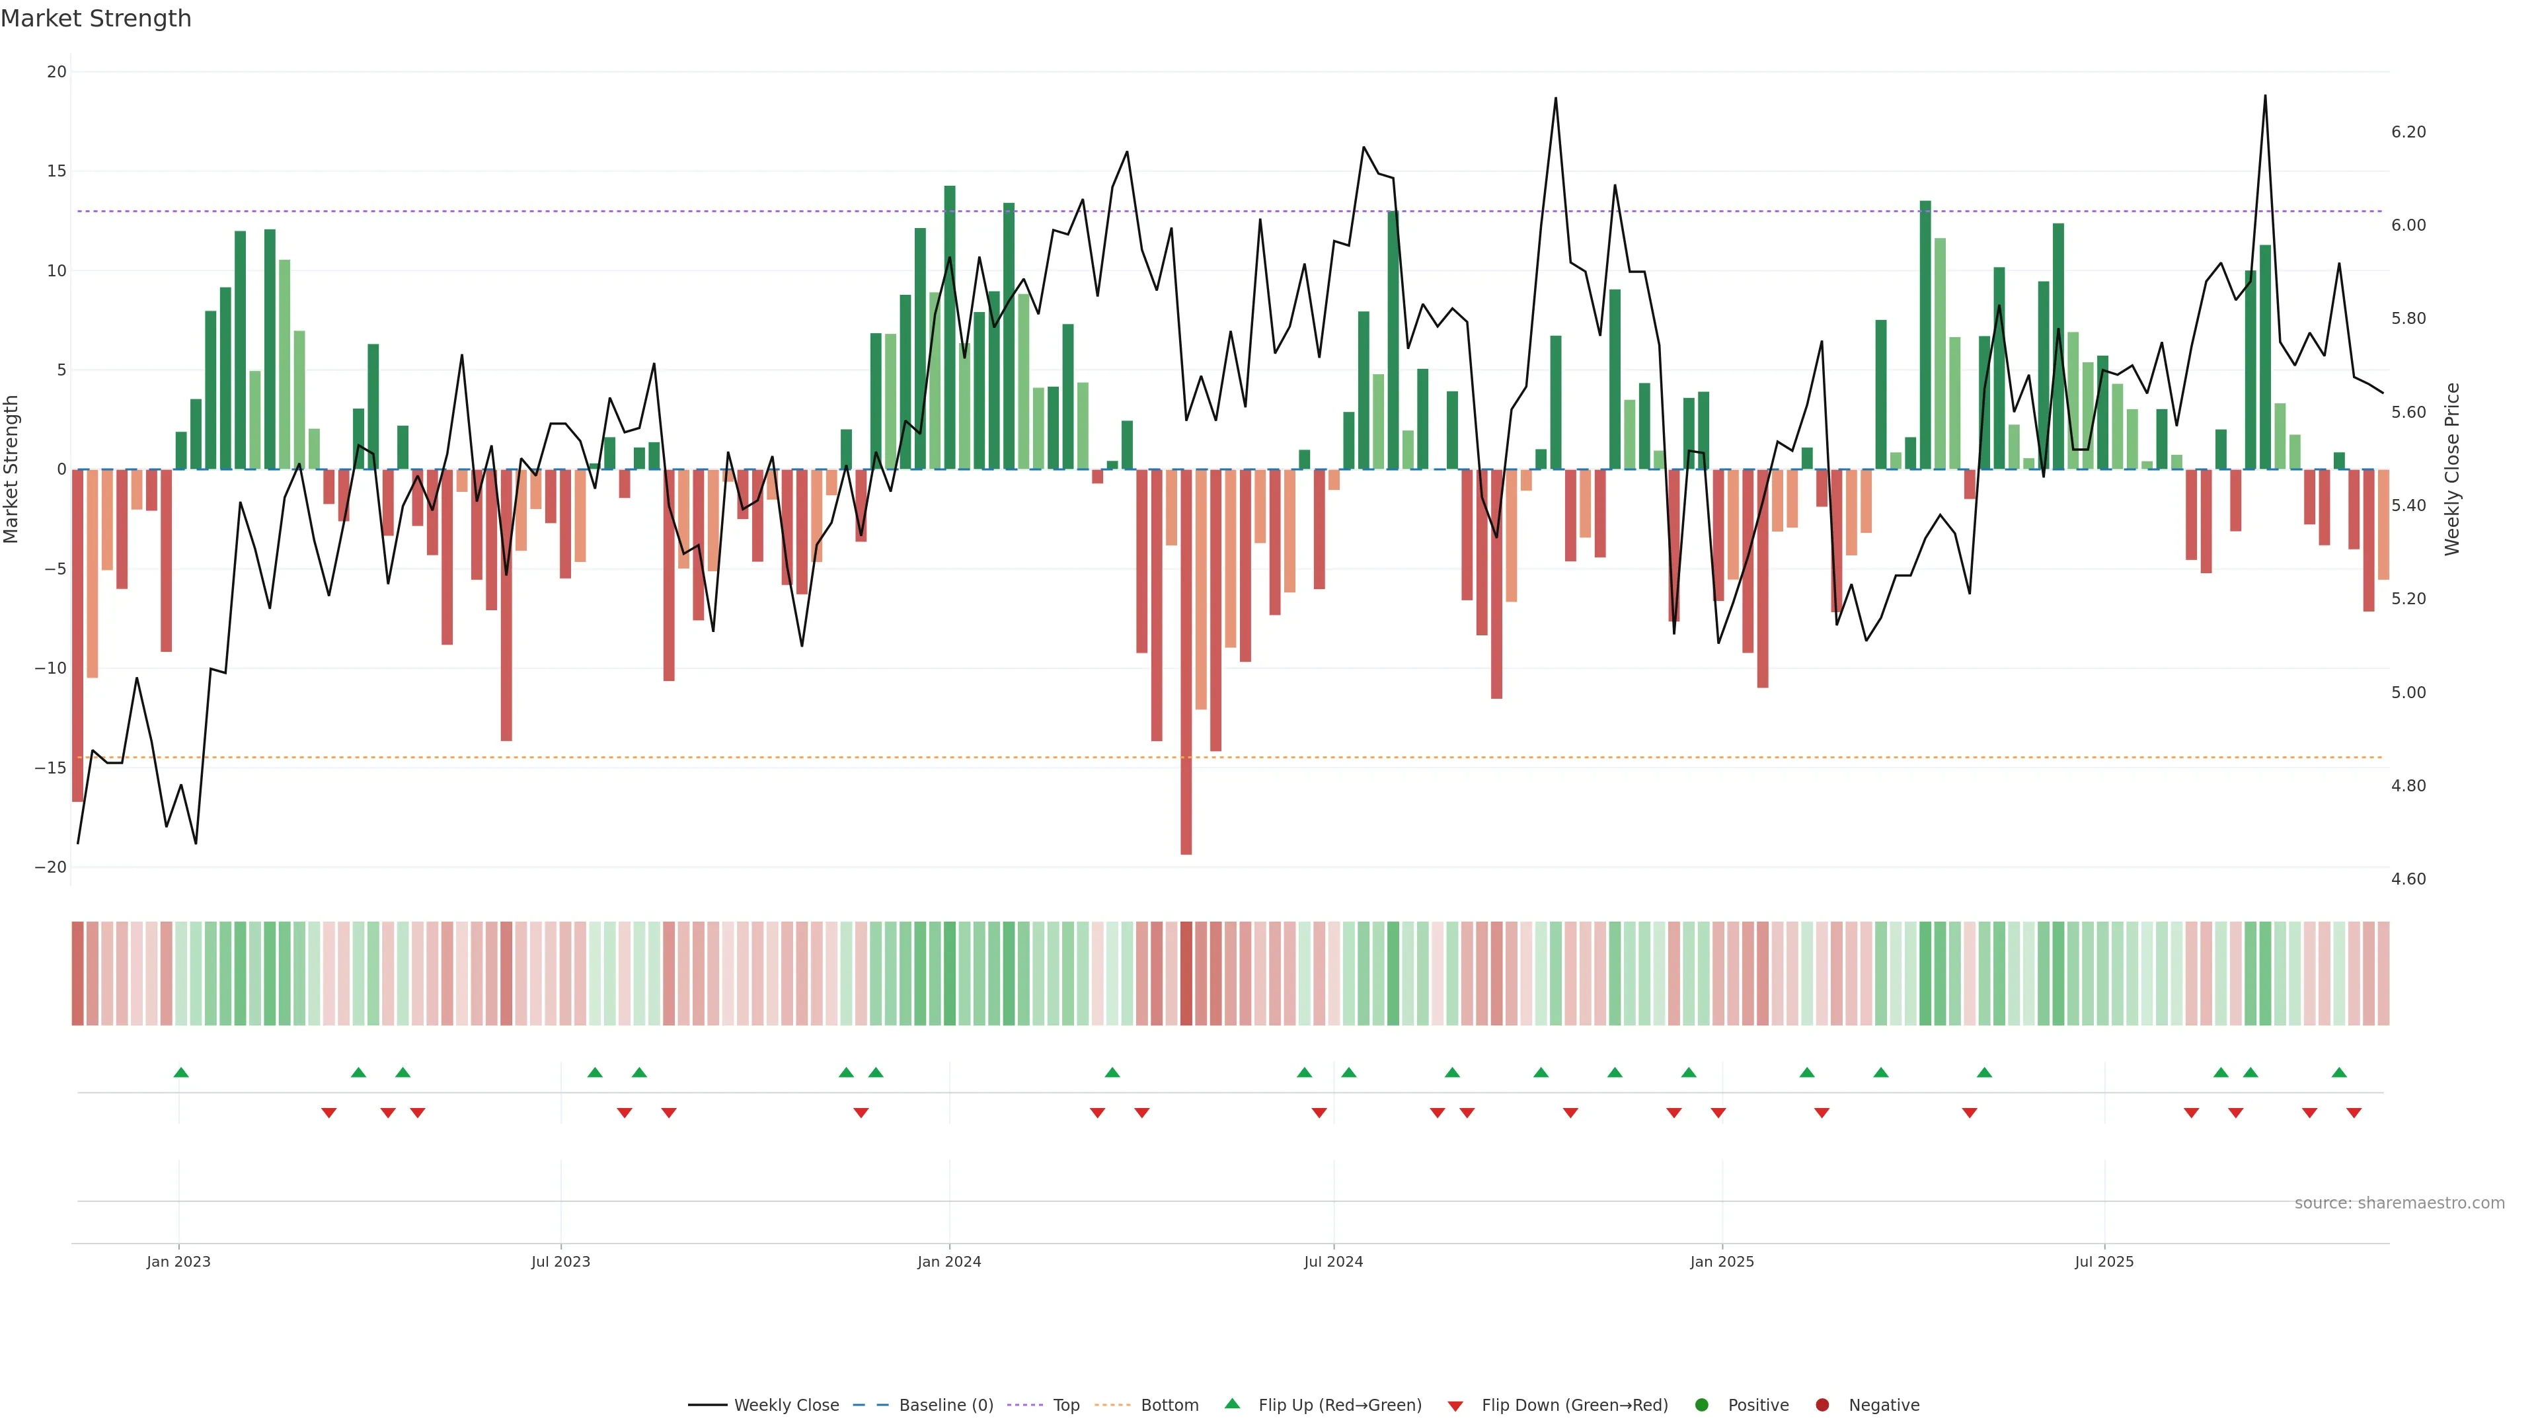This screenshot has height=1428, width=2538.
Task: Toggle the Flip Down (Green→Red) legend label
Action: click(x=1574, y=1404)
